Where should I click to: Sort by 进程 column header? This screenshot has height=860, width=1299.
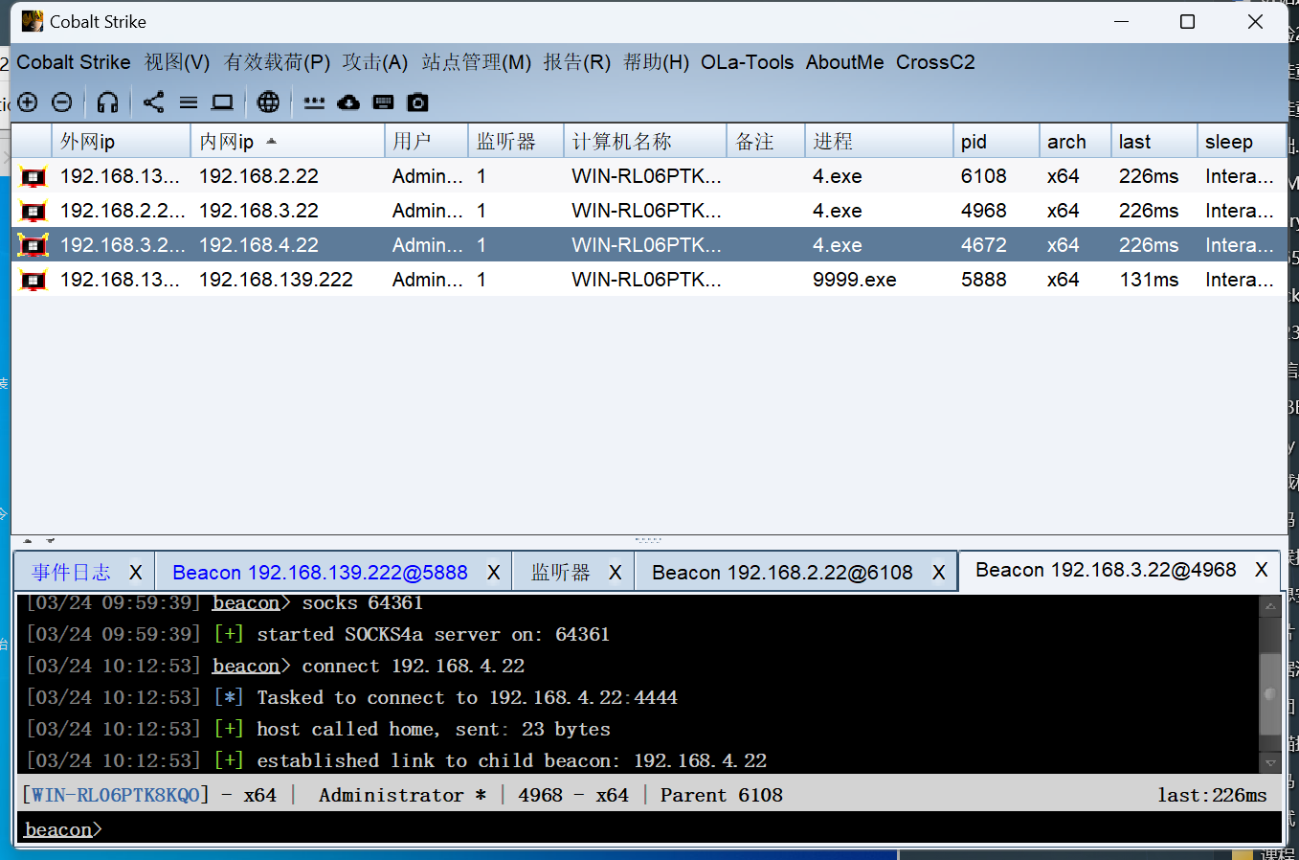tap(879, 142)
